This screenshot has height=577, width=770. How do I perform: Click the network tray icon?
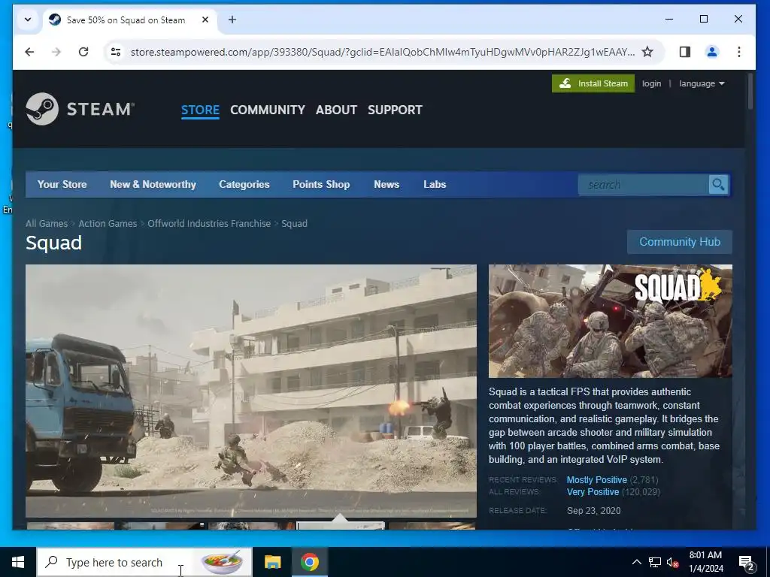coord(655,562)
